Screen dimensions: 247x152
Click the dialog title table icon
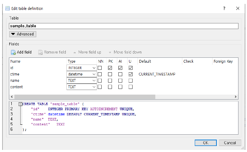(7, 8)
